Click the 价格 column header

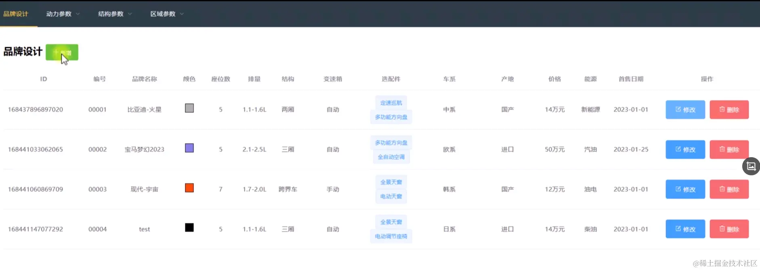(x=555, y=79)
